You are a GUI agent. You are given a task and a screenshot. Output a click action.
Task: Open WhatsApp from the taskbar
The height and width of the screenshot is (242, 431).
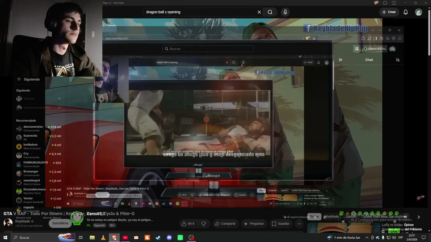(x=180, y=238)
